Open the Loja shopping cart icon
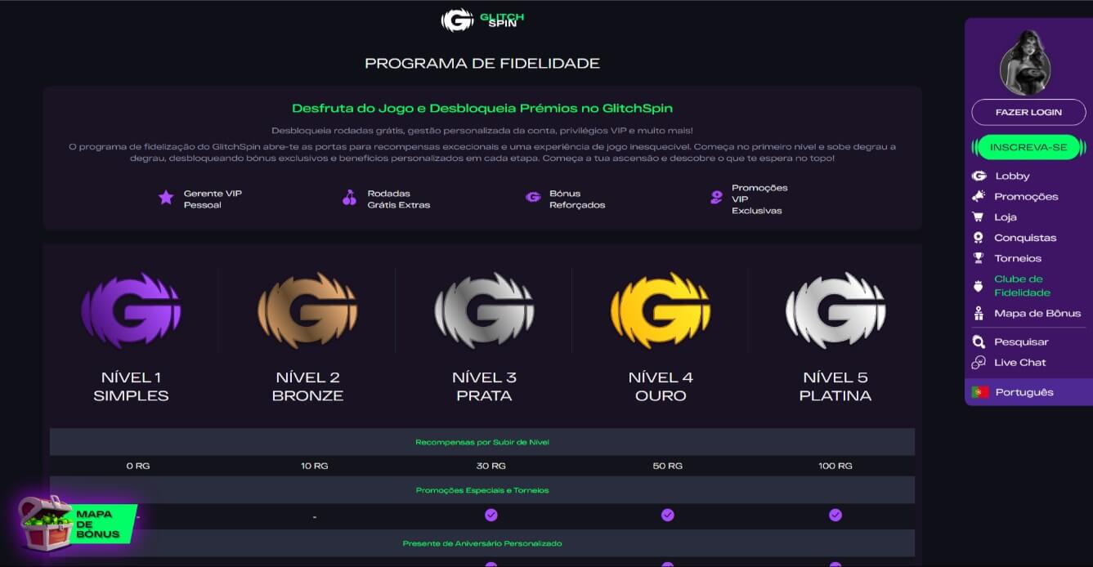The image size is (1093, 567). [979, 217]
